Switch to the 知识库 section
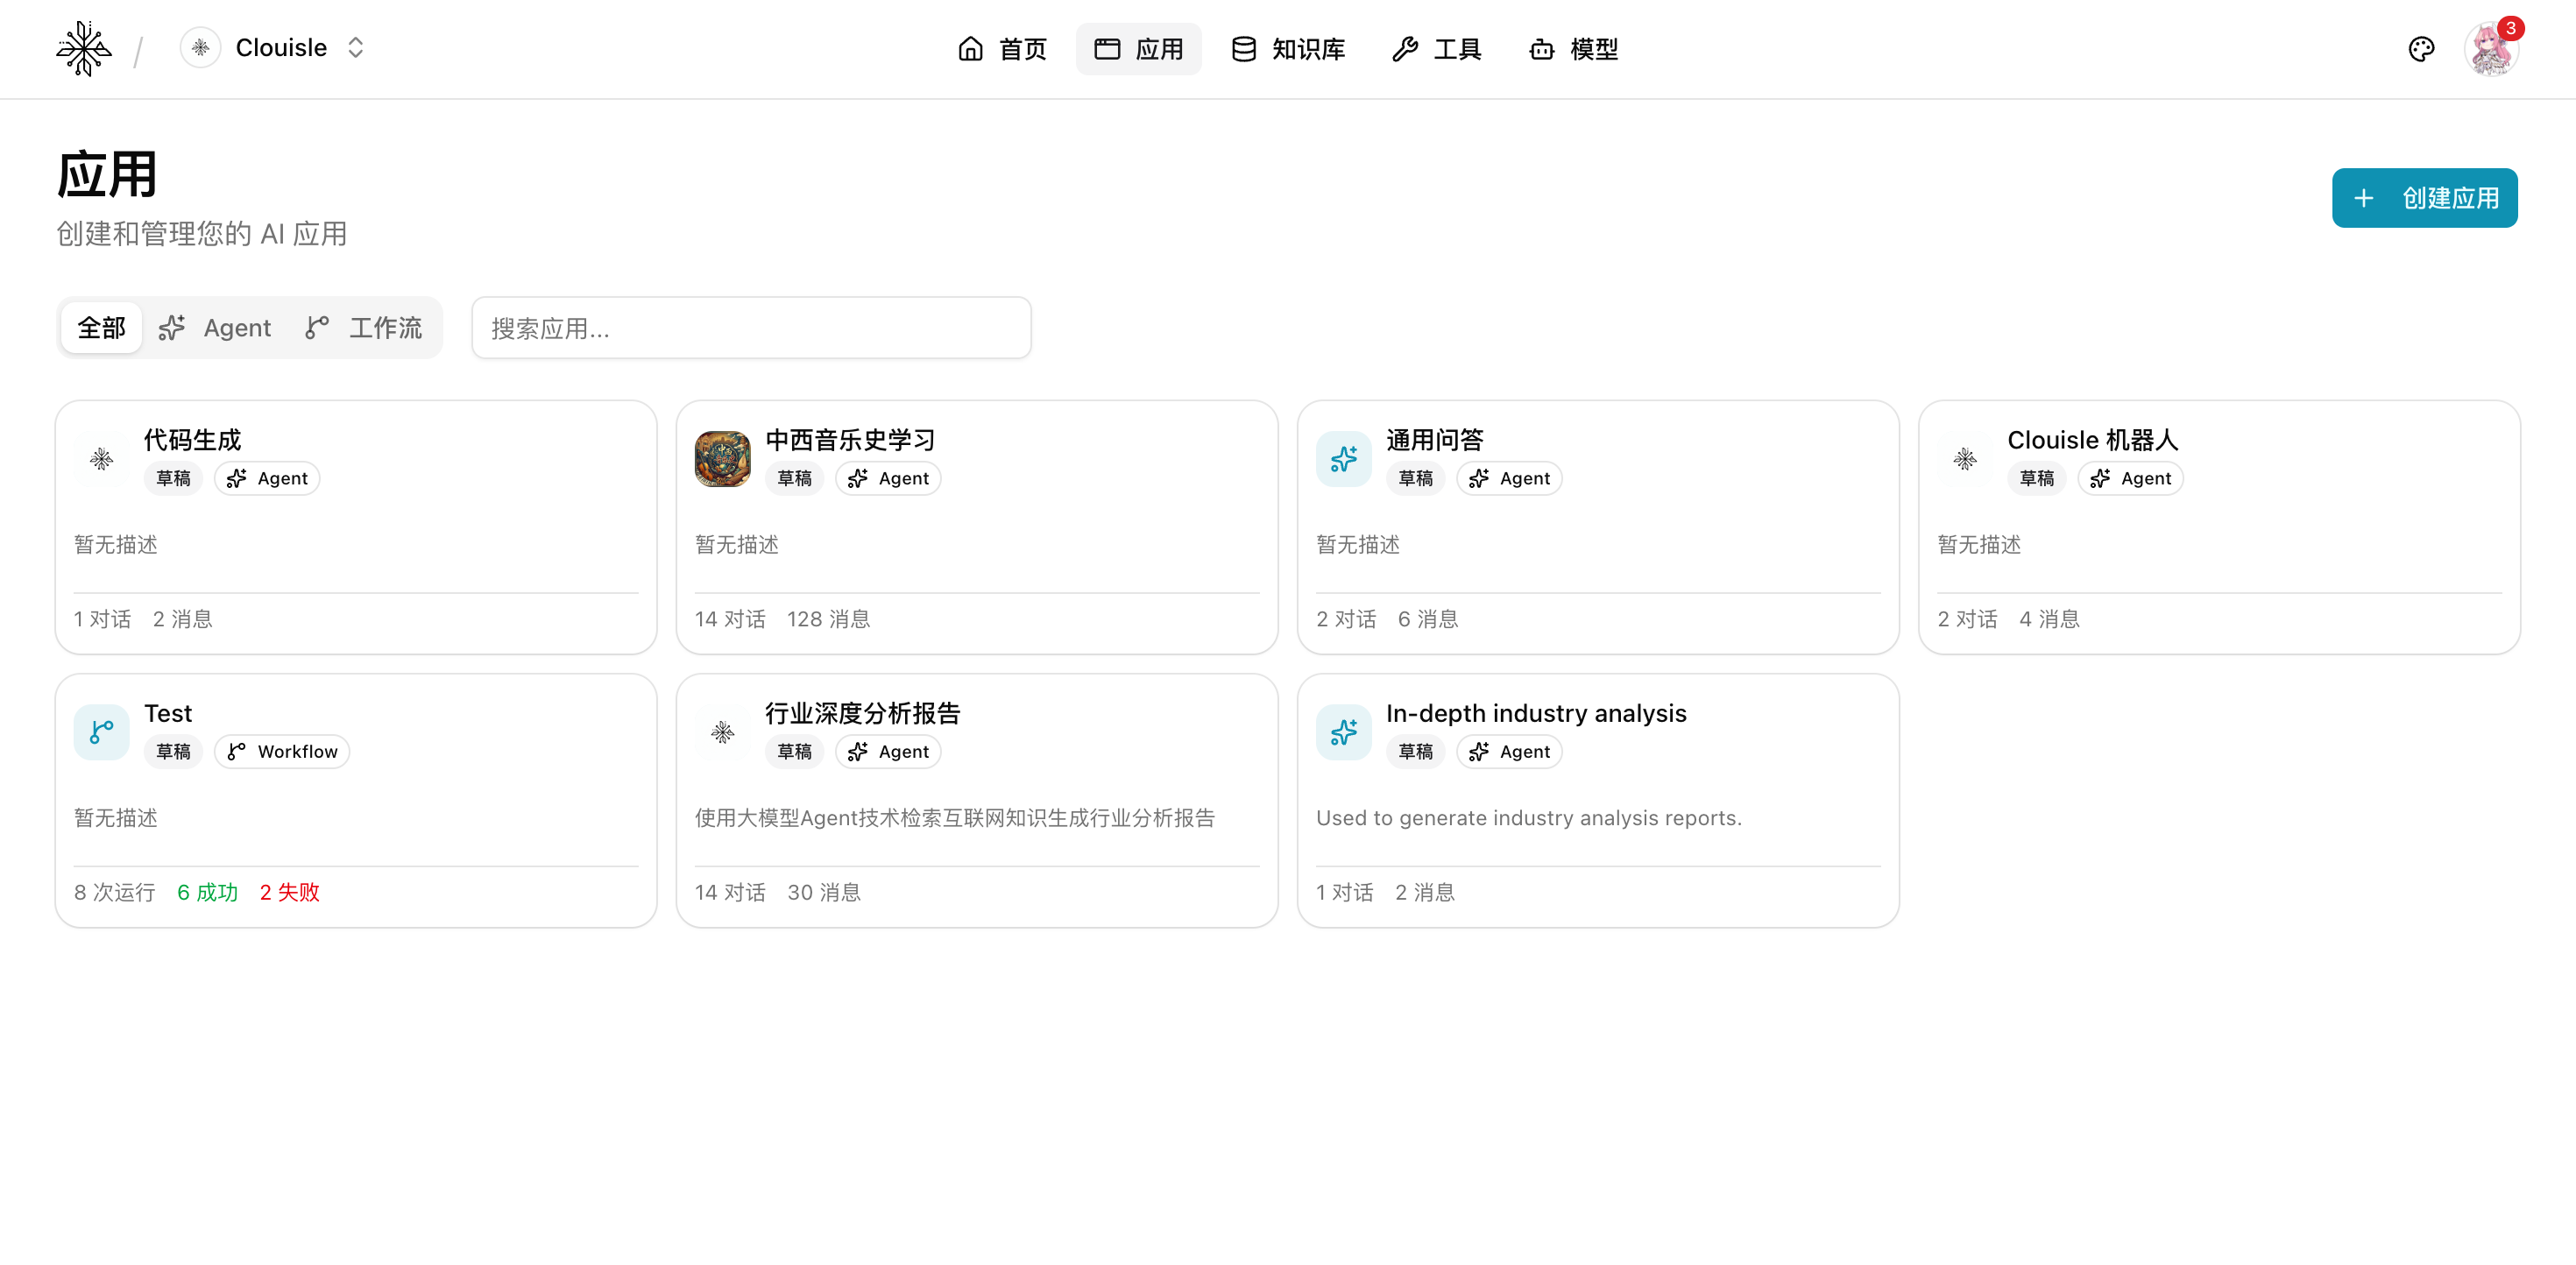The height and width of the screenshot is (1265, 2576). coord(1287,48)
